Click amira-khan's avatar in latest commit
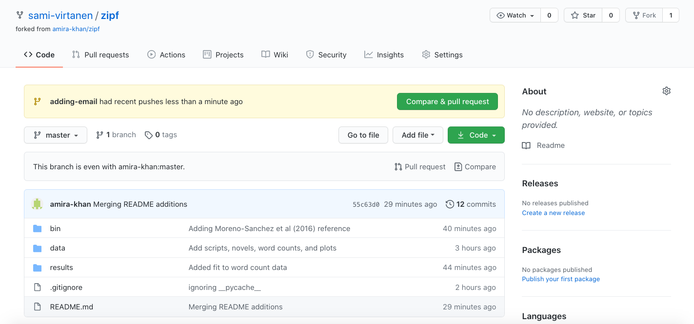Image resolution: width=694 pixels, height=324 pixels. click(x=37, y=204)
